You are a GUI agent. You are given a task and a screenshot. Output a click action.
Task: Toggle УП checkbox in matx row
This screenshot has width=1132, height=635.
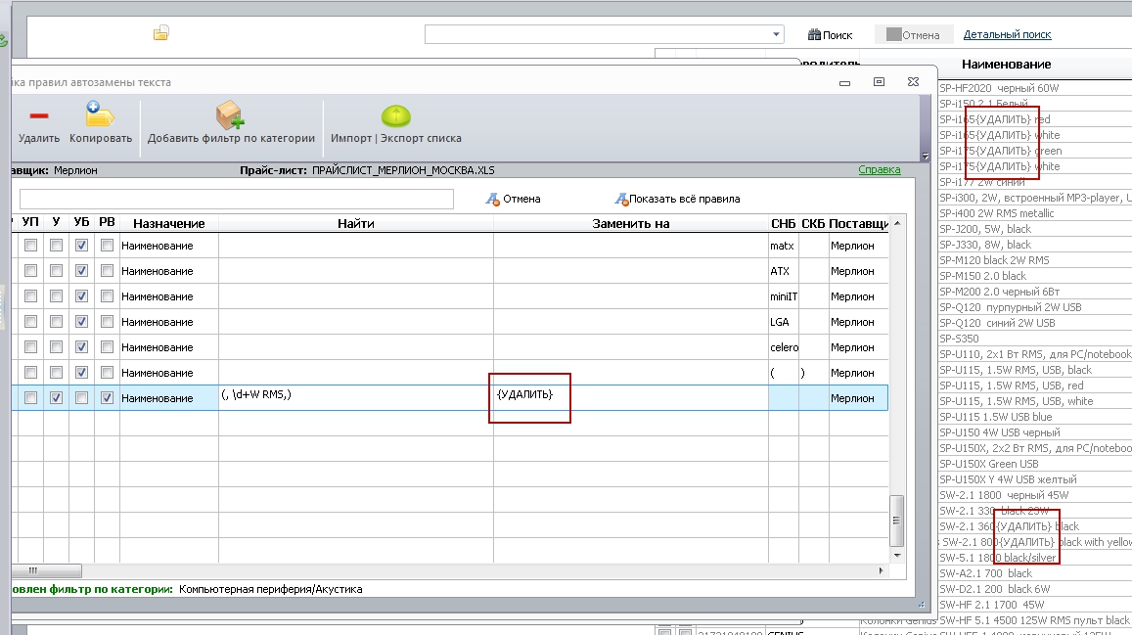point(30,246)
